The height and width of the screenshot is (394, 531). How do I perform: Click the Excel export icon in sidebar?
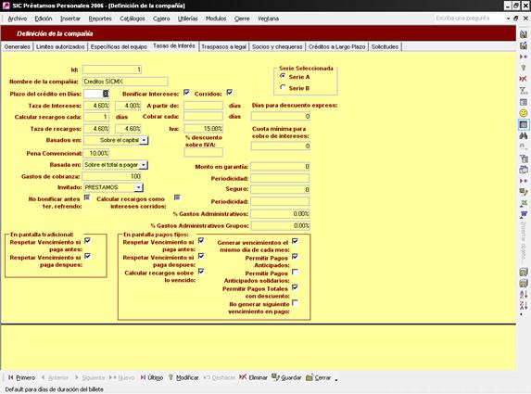[524, 203]
